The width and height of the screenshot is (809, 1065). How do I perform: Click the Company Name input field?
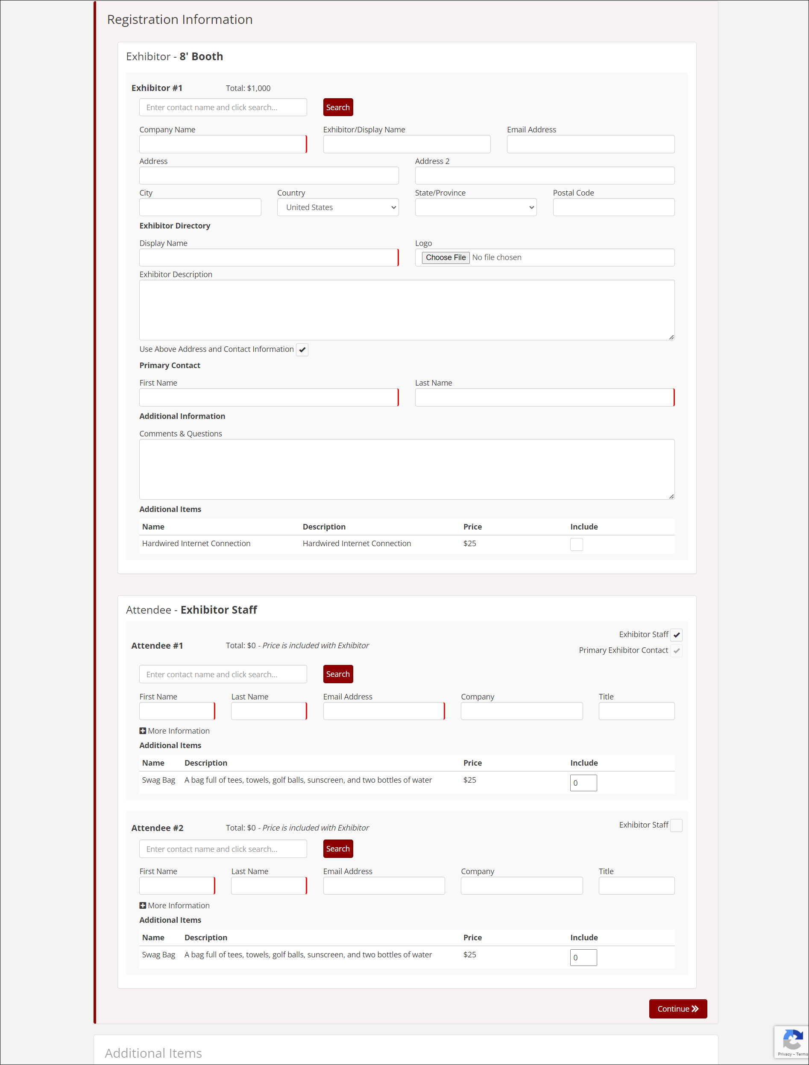click(223, 144)
